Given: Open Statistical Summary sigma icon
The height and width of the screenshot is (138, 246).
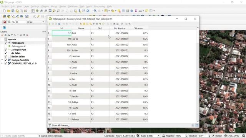Looking at the screenshot, I should click(x=136, y=11).
